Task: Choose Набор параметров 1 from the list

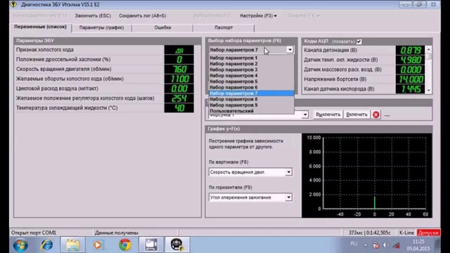Action: coord(251,58)
